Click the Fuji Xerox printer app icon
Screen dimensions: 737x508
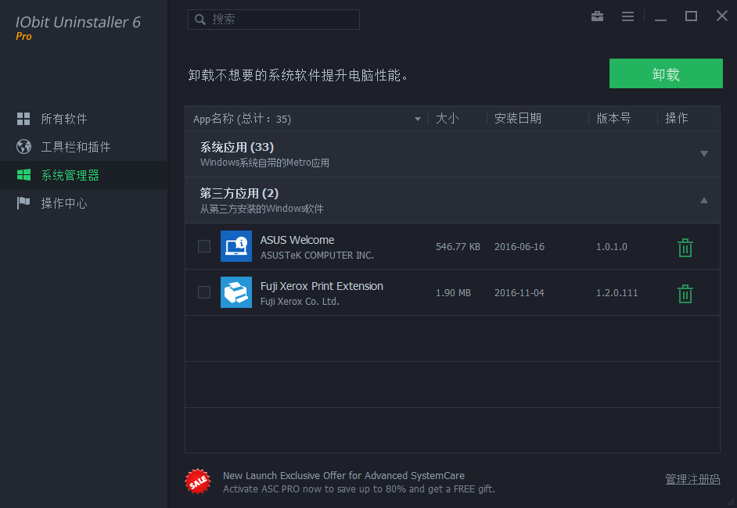click(236, 292)
